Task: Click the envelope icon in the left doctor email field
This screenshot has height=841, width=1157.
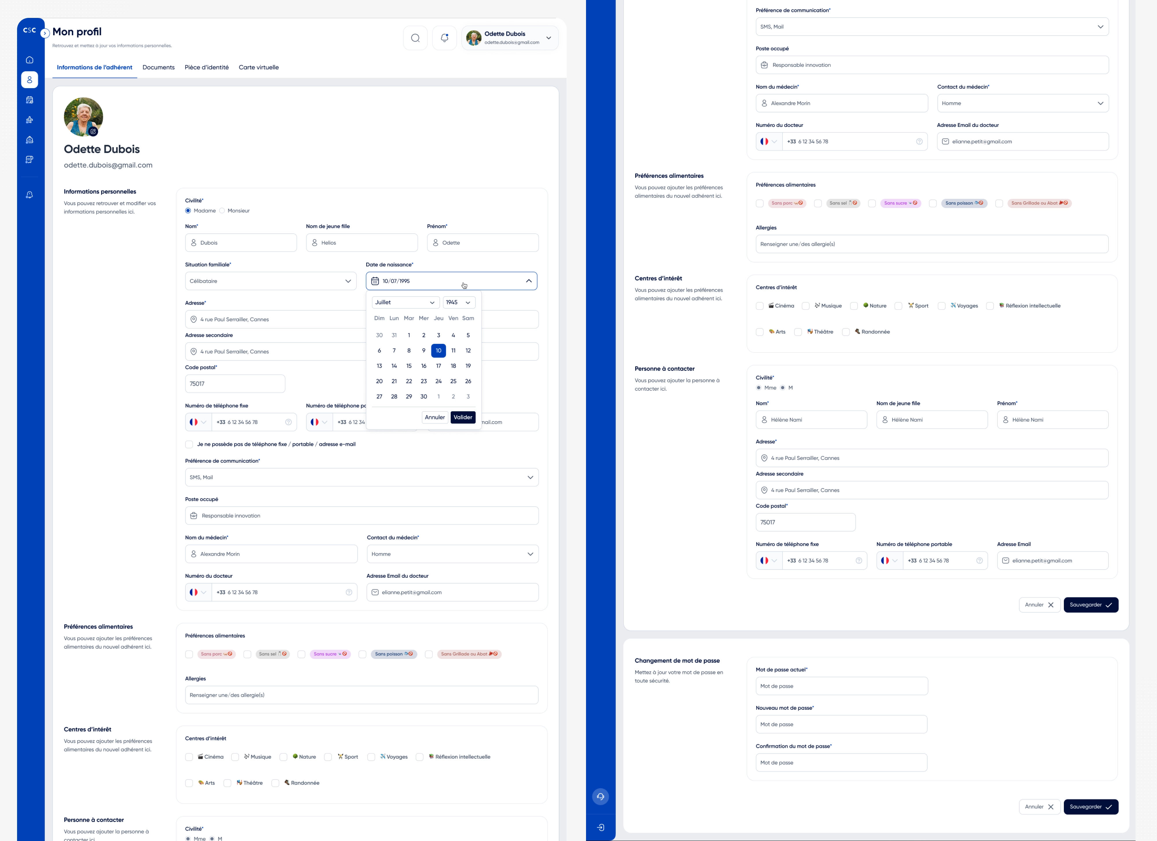Action: click(x=375, y=592)
